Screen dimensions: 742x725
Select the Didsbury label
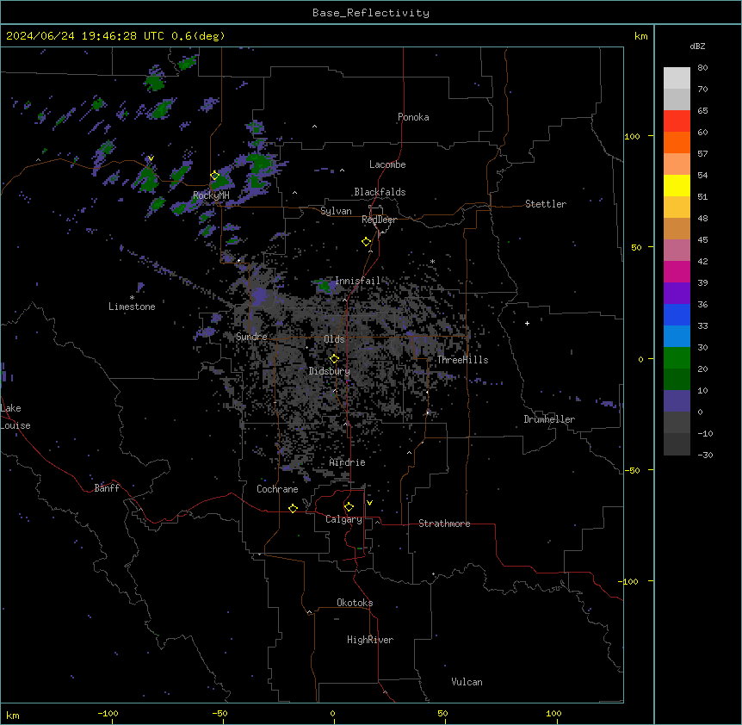point(330,371)
